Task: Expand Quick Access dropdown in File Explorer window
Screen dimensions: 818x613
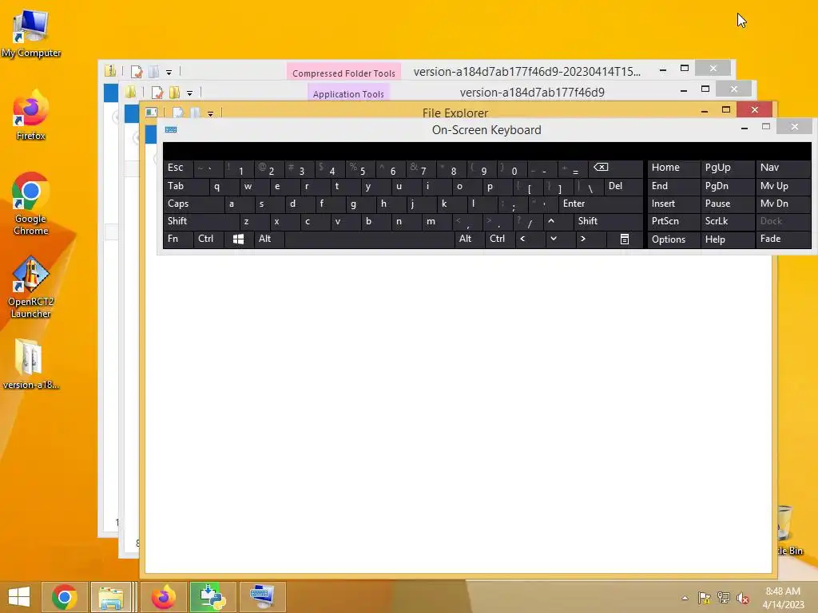Action: 210,113
